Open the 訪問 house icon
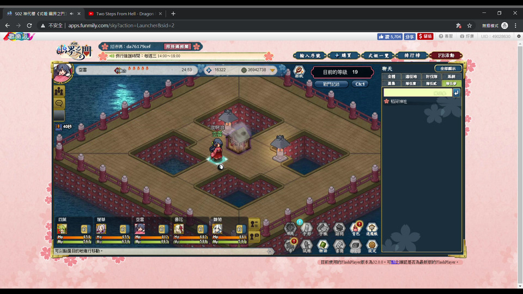 pyautogui.click(x=339, y=229)
